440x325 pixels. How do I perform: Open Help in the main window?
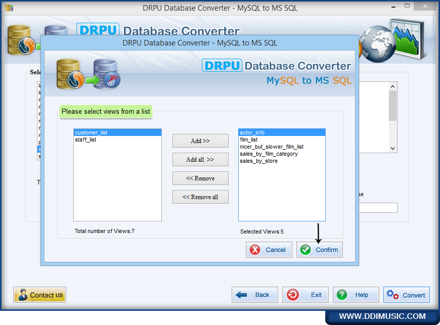click(356, 295)
